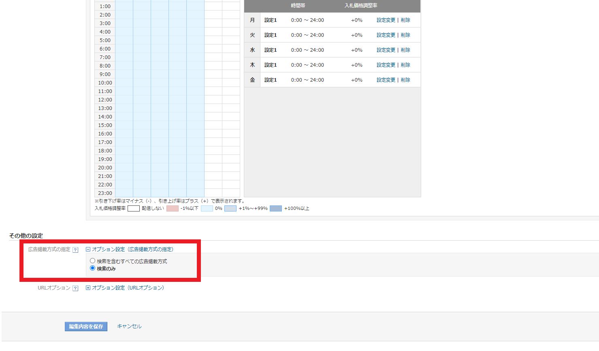Click the pink -1%以下 legend swatch
Screen dimensions: 599x351
coord(173,209)
